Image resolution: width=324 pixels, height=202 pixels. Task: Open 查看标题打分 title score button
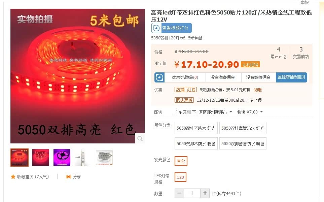click(x=172, y=28)
